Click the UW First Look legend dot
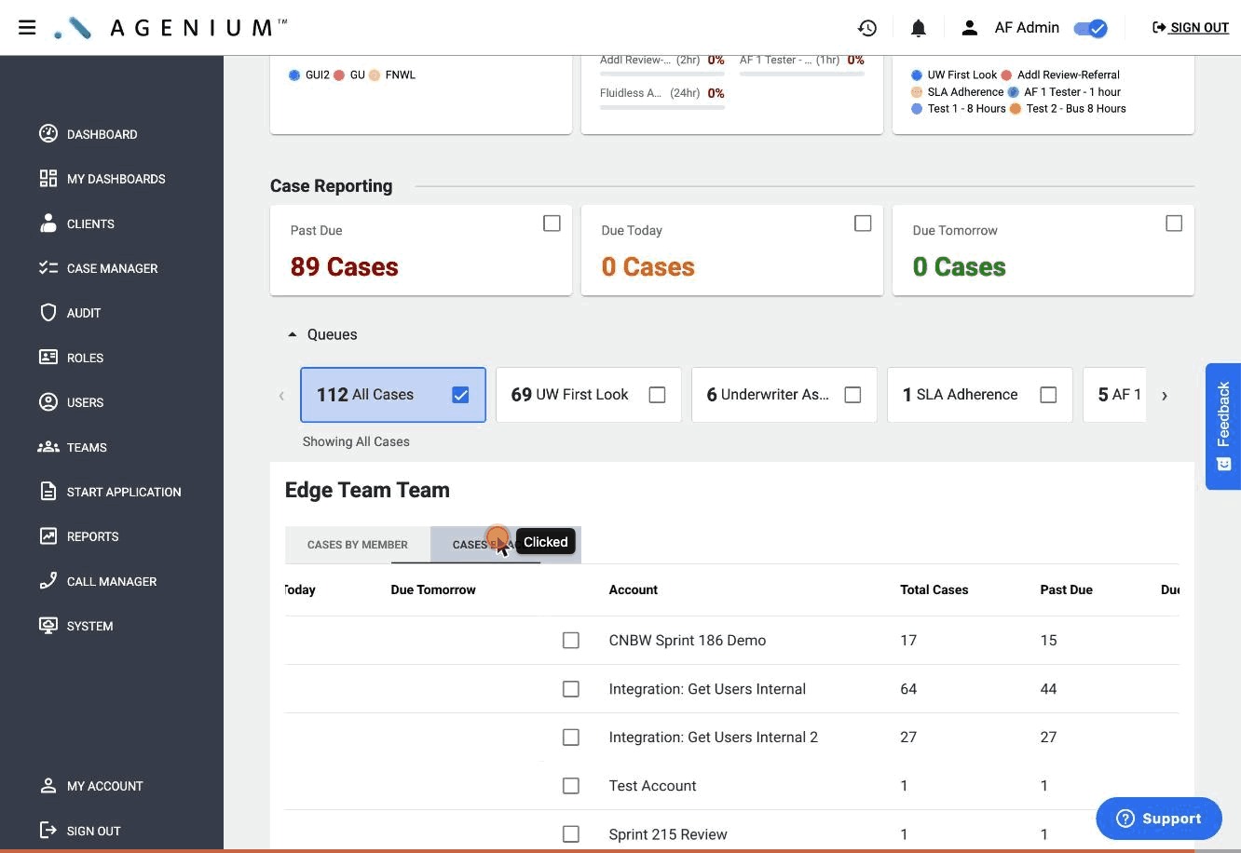Image resolution: width=1241 pixels, height=853 pixels. tap(917, 74)
